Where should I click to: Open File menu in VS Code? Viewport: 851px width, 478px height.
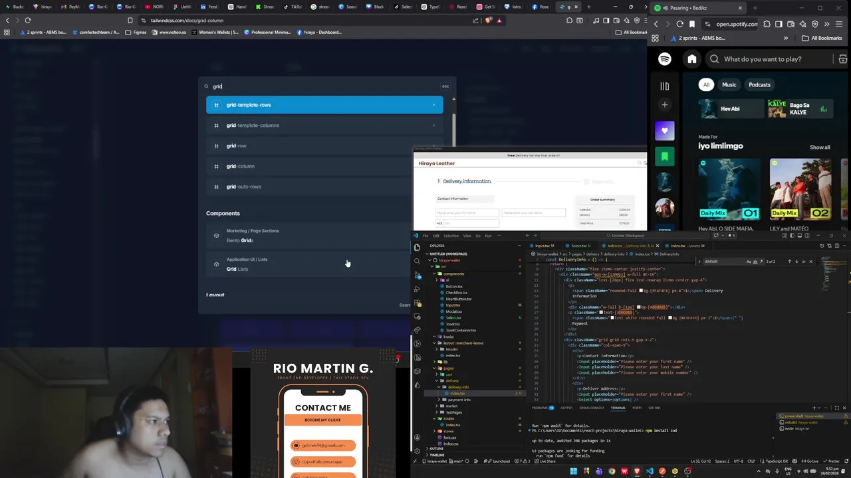pyautogui.click(x=425, y=236)
